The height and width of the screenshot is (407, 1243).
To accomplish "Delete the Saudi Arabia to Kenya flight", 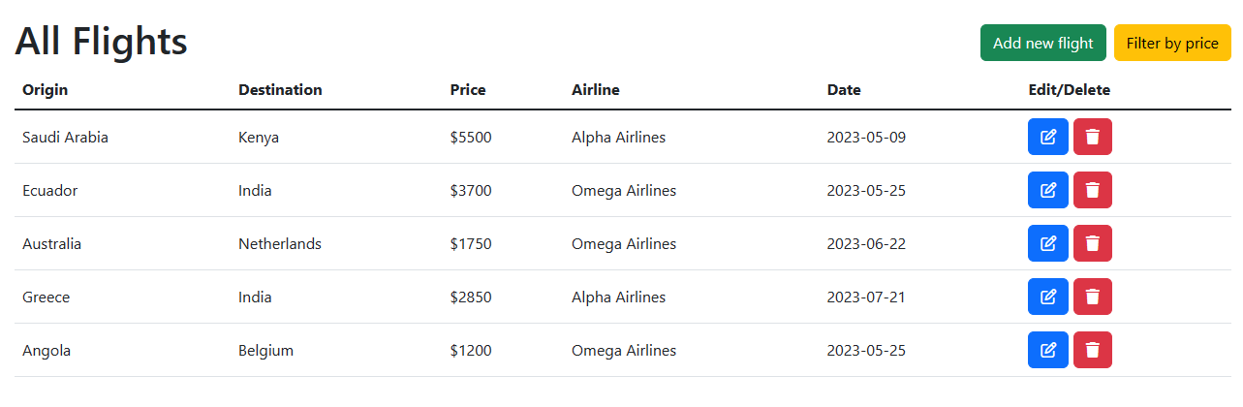I will (1092, 137).
